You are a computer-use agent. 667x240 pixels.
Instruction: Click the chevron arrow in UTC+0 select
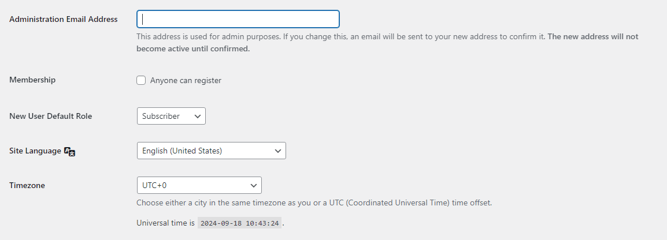(x=254, y=185)
